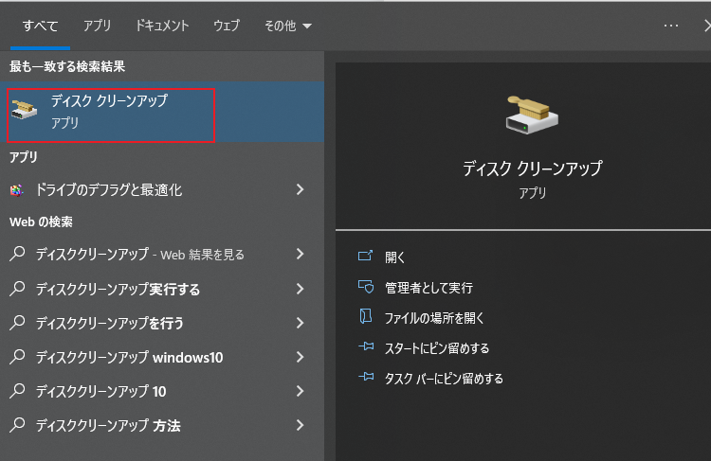Switch to the ドキュメント tab
Image resolution: width=711 pixels, height=461 pixels.
(x=162, y=26)
